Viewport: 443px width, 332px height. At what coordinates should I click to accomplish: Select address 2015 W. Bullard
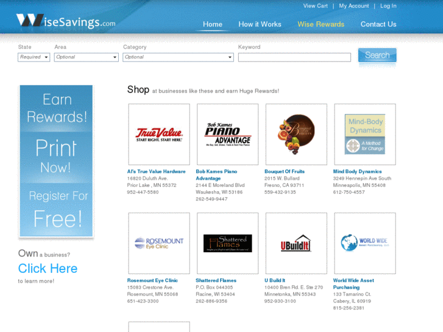[282, 178]
